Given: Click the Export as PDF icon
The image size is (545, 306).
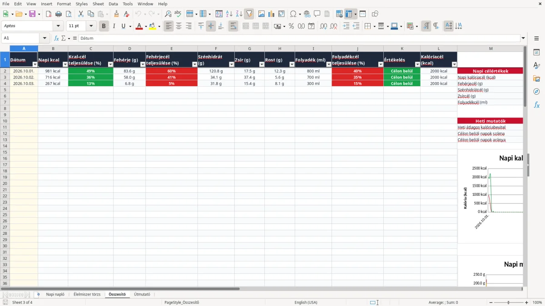Looking at the screenshot, I should [49, 14].
